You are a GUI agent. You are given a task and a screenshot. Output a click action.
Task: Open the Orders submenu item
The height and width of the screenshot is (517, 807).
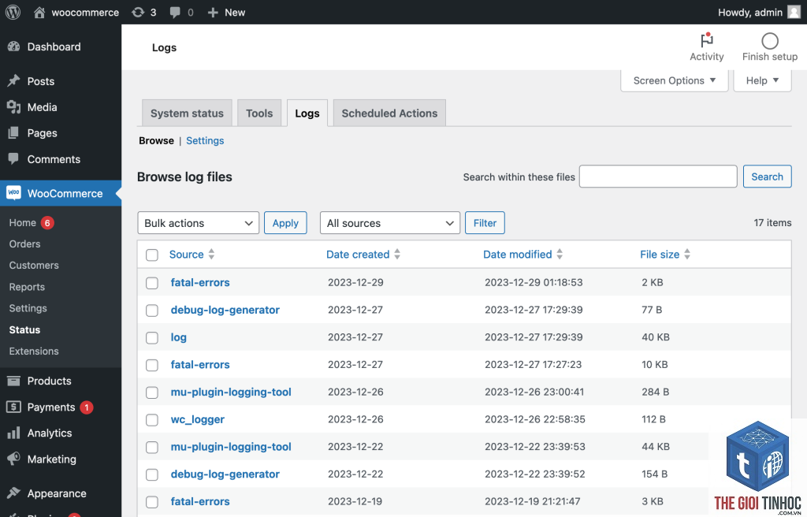coord(24,244)
